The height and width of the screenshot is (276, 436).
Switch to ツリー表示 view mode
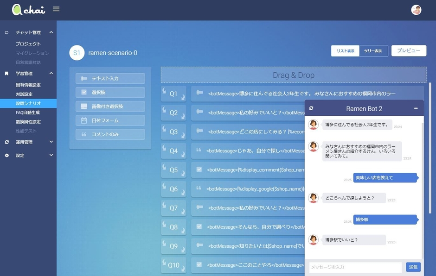[373, 50]
